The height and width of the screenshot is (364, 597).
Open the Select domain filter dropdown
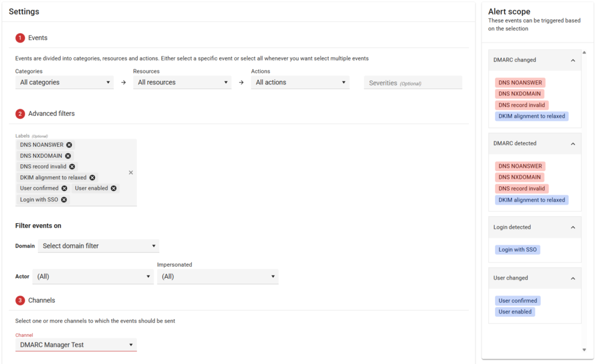click(x=99, y=246)
